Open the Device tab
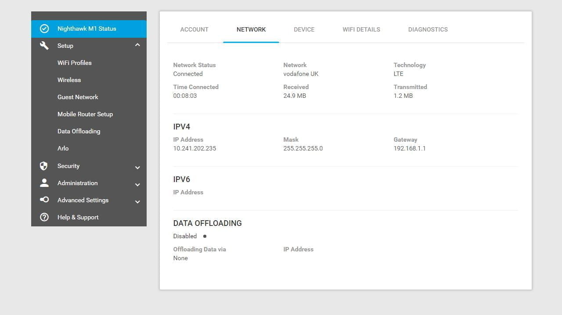This screenshot has width=562, height=315. (304, 29)
